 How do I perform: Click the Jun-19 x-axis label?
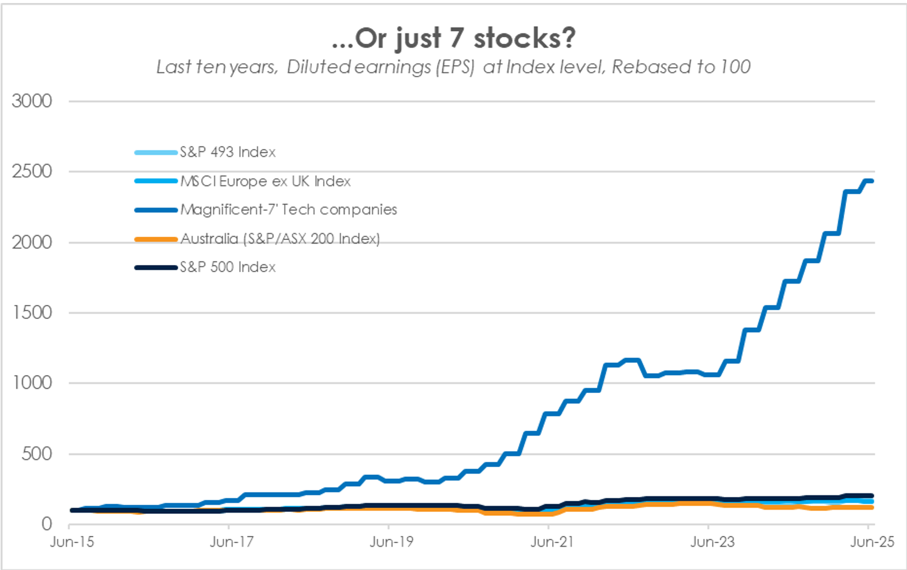pyautogui.click(x=391, y=542)
